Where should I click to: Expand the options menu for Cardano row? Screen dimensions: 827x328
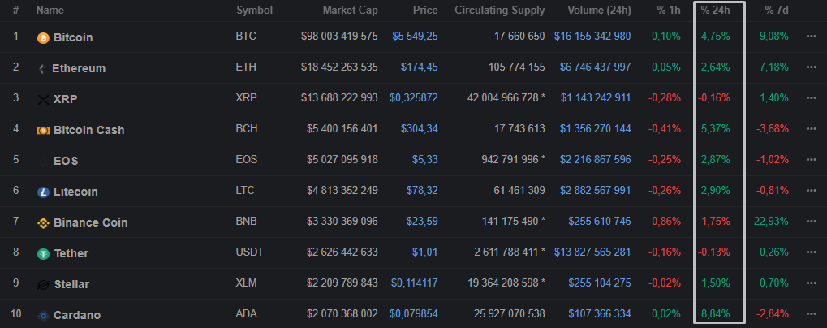coord(811,315)
